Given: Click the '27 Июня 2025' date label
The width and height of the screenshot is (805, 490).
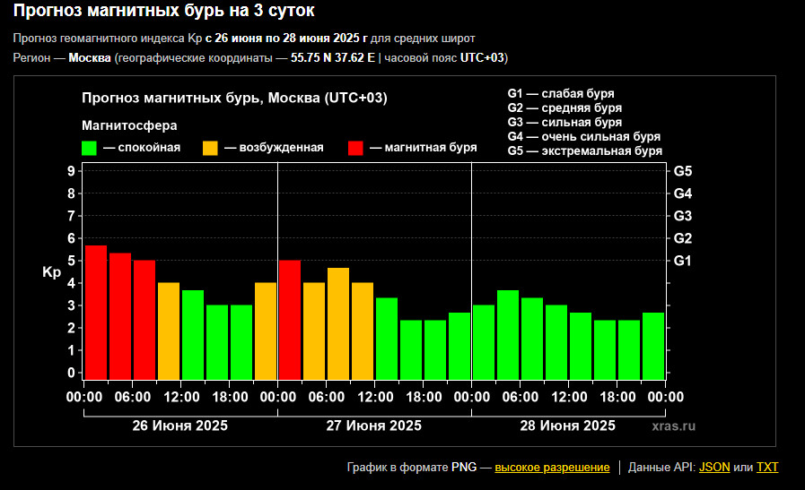Looking at the screenshot, I should click(373, 426).
